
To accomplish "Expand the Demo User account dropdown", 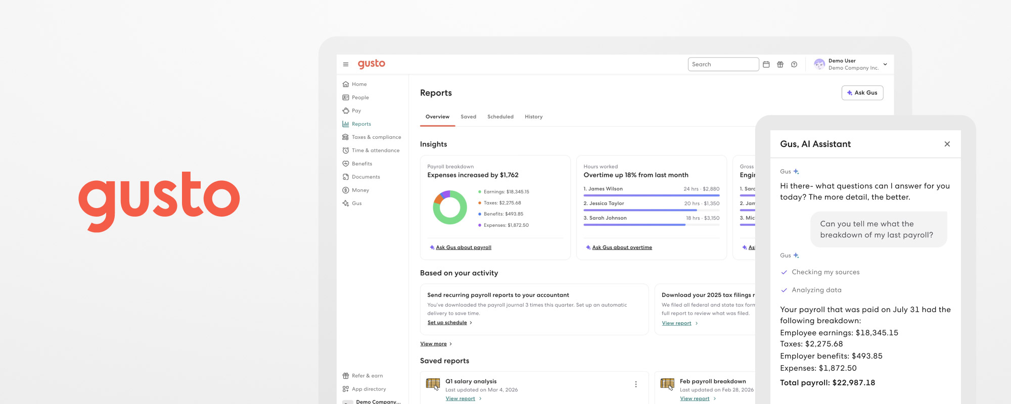I will click(x=885, y=64).
